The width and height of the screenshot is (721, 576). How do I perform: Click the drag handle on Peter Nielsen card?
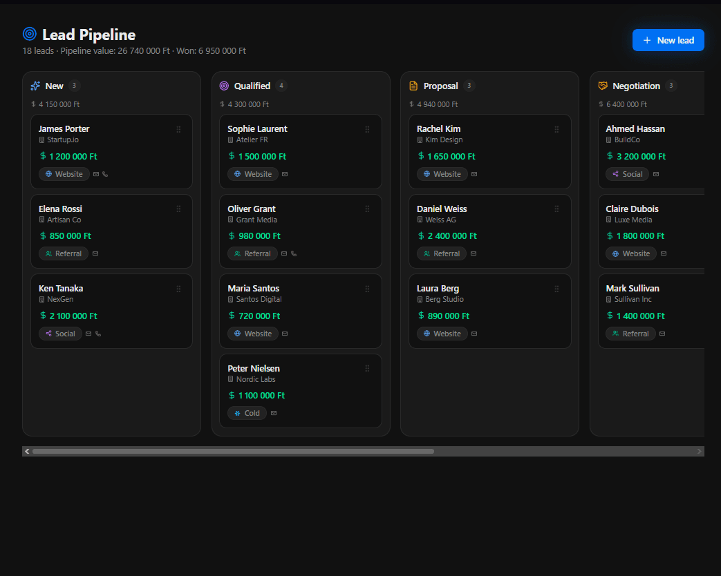pos(367,368)
